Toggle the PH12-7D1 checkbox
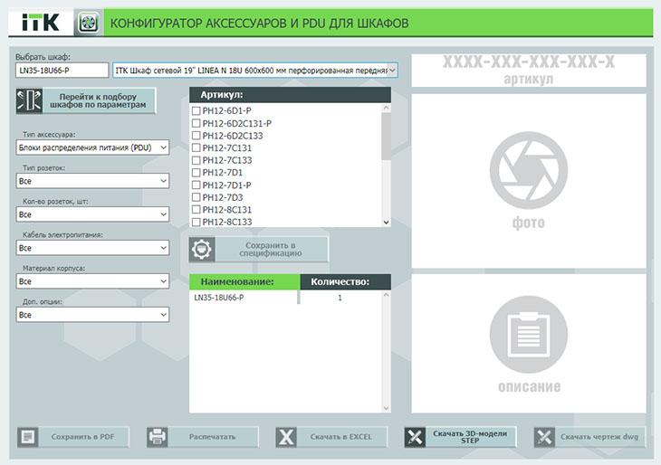Screen dimensions: 661x465 pyautogui.click(x=196, y=172)
